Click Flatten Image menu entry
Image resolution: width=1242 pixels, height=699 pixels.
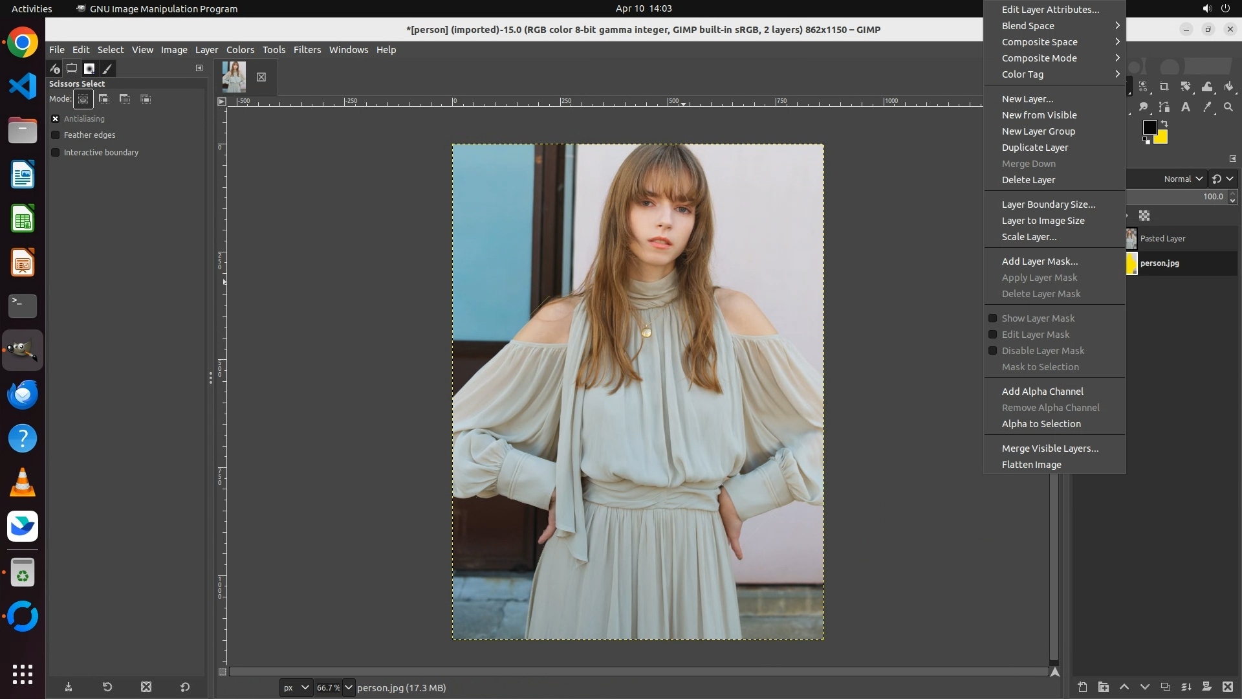pyautogui.click(x=1031, y=465)
